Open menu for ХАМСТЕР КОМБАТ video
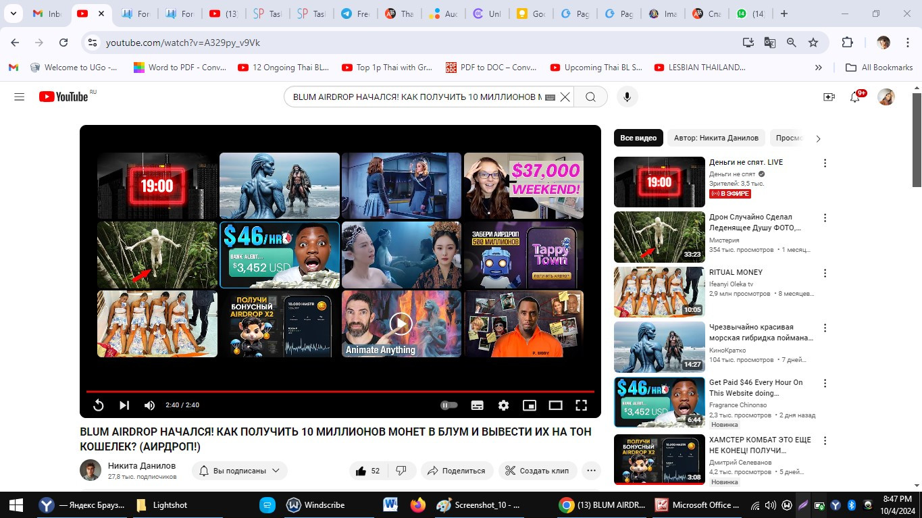The width and height of the screenshot is (922, 518). (x=825, y=440)
